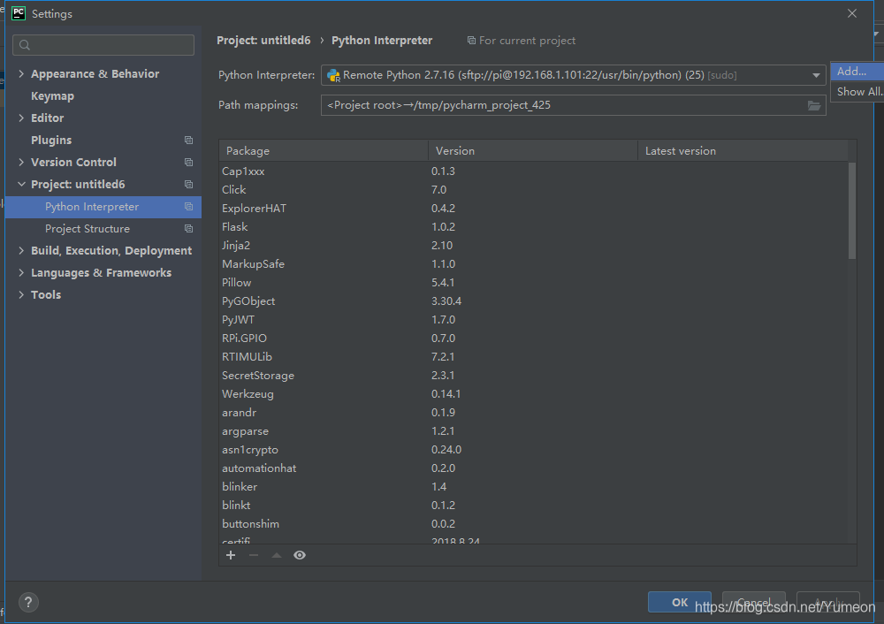Select the blinker package row
This screenshot has height=624, width=884.
click(x=533, y=488)
